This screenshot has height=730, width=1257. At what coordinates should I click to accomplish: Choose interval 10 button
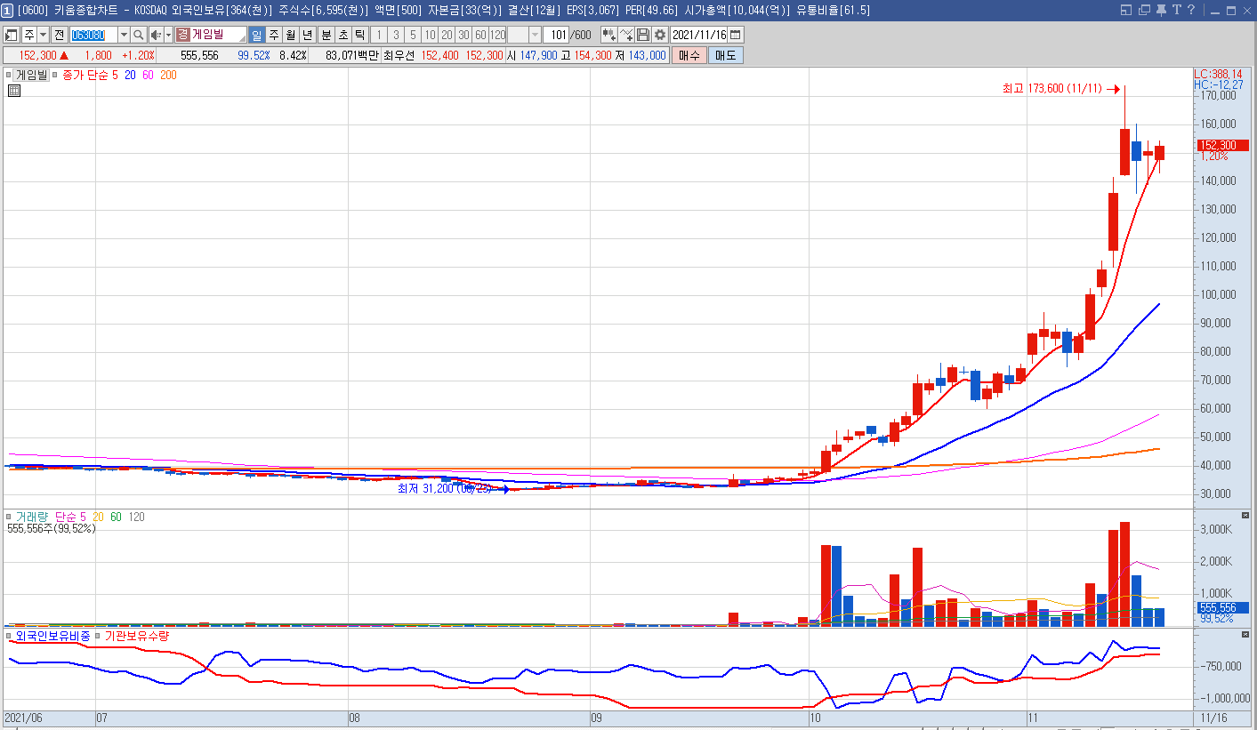click(430, 35)
